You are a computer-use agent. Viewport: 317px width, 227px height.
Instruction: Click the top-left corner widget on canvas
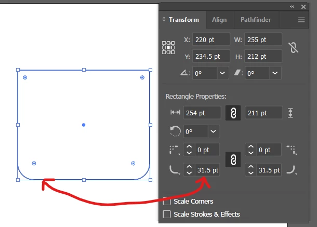(x=25, y=77)
